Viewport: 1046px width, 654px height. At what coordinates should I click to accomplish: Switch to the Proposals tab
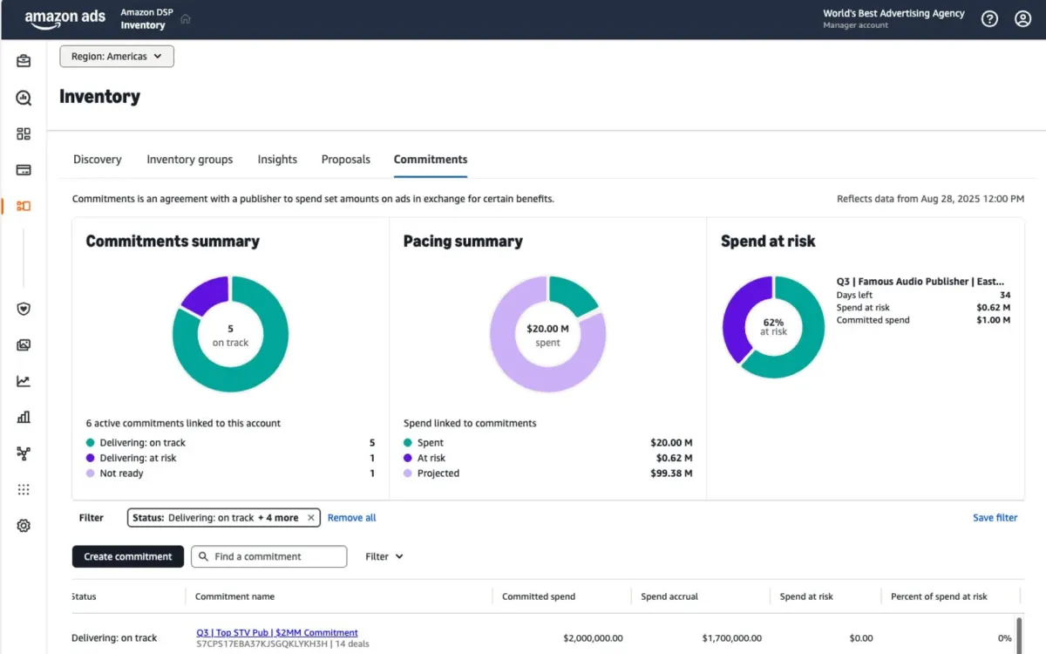pos(345,160)
